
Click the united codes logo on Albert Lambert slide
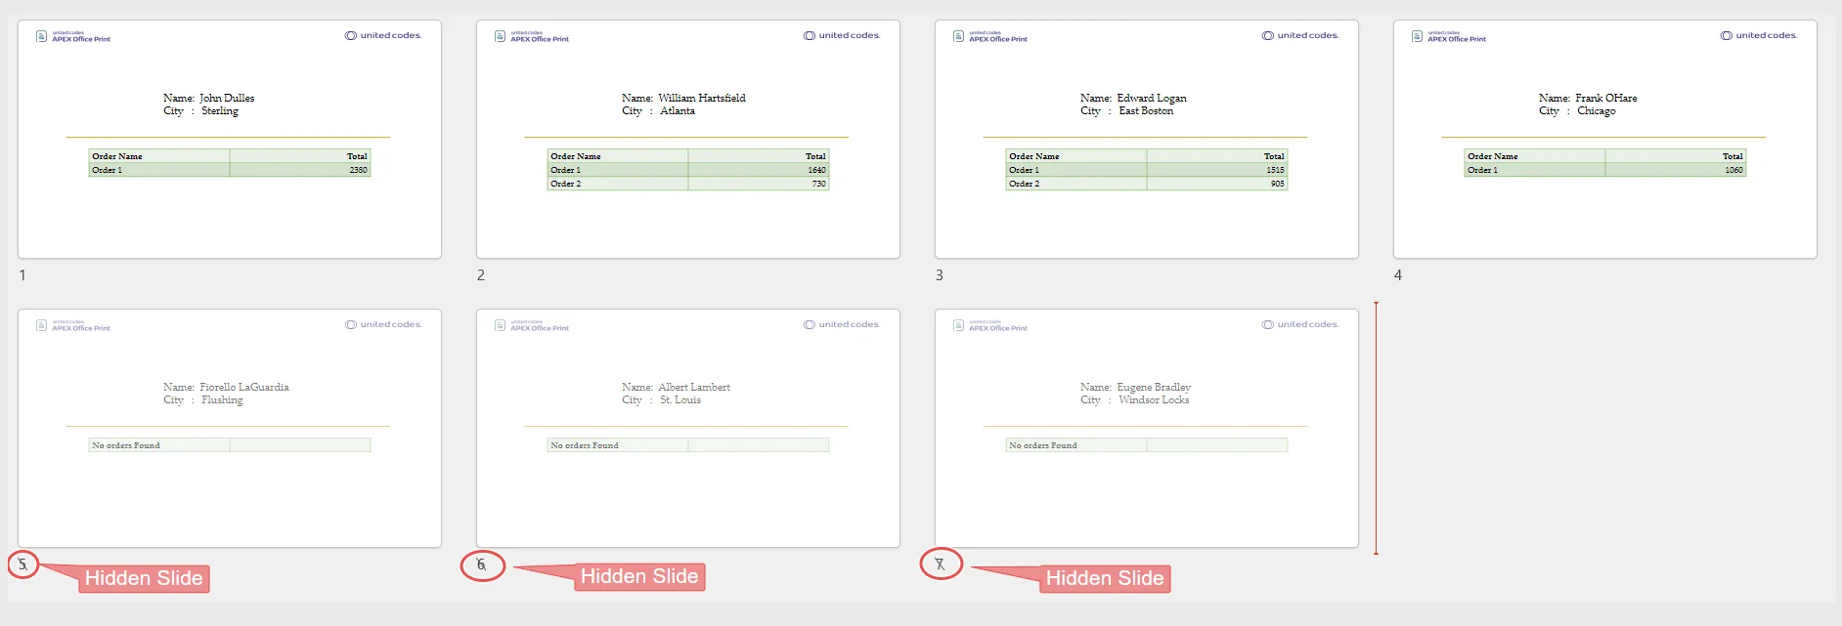coord(842,324)
